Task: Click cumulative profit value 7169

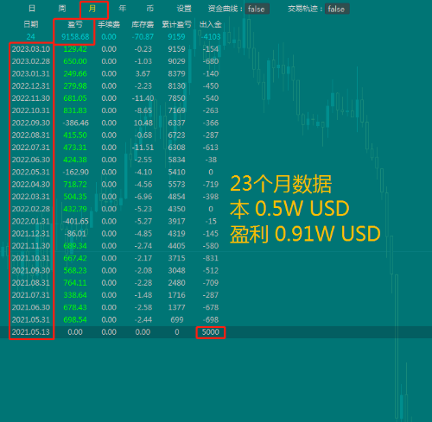Action: [176, 110]
